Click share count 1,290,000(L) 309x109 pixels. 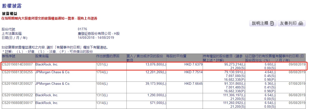[156, 95]
